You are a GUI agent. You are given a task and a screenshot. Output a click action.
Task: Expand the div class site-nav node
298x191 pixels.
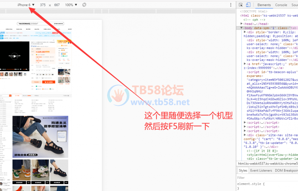click(245, 135)
